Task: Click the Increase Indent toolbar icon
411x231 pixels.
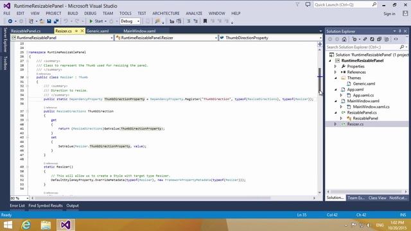Action: coord(195,21)
